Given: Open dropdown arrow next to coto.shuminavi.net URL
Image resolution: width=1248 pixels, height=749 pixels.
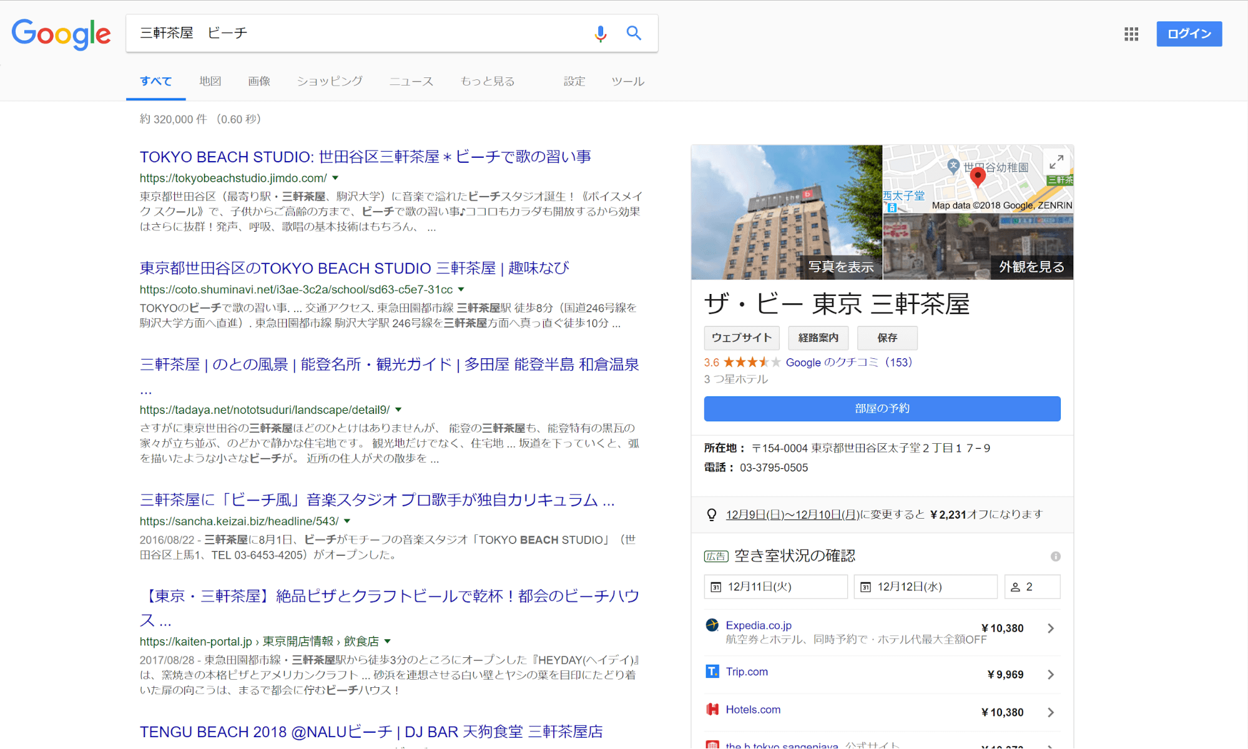Looking at the screenshot, I should (461, 290).
